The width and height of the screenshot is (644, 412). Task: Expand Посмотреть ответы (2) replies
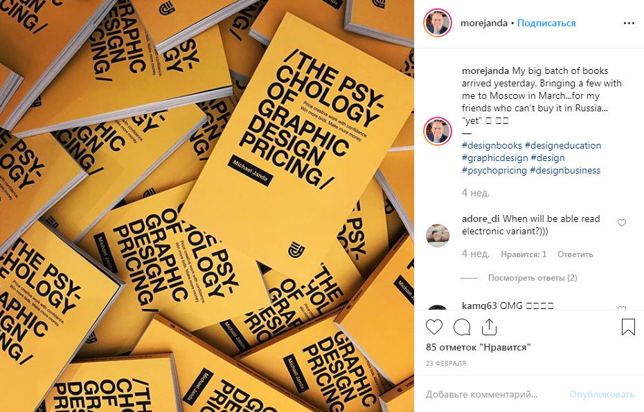tap(533, 278)
